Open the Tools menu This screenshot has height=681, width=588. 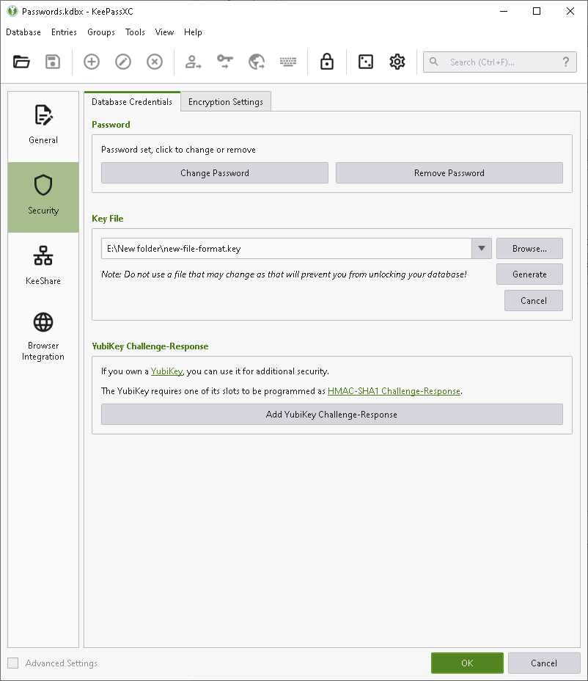[135, 32]
